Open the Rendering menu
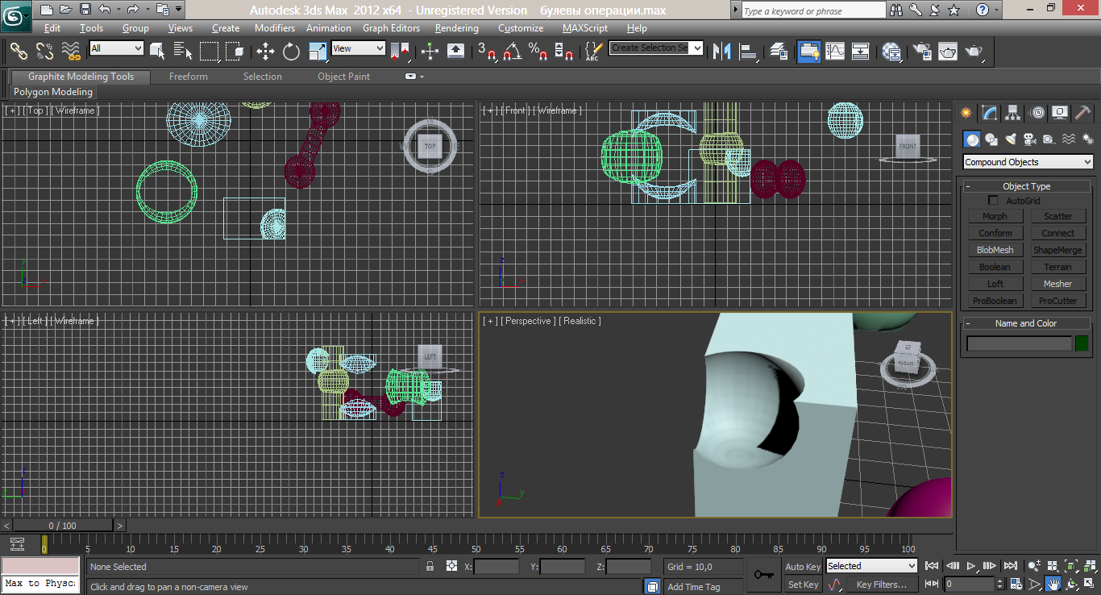The image size is (1101, 595). click(x=456, y=28)
